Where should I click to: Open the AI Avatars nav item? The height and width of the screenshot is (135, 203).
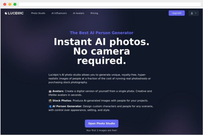78,13
